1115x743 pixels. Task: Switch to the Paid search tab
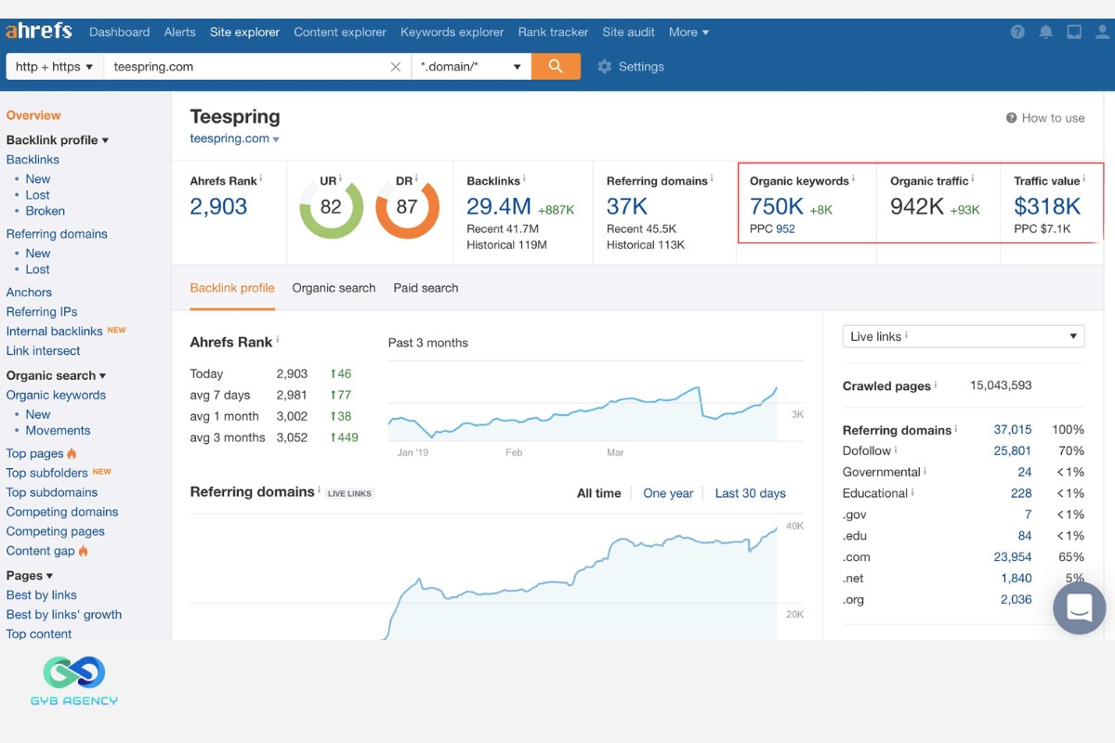coord(426,288)
